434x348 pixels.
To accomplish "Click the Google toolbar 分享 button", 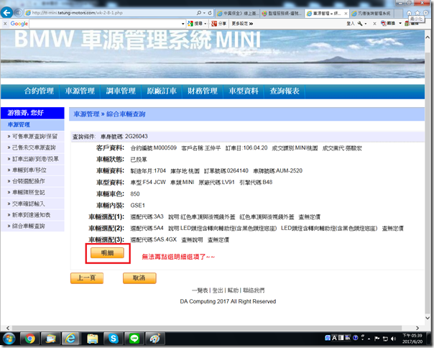I will 219,24.
